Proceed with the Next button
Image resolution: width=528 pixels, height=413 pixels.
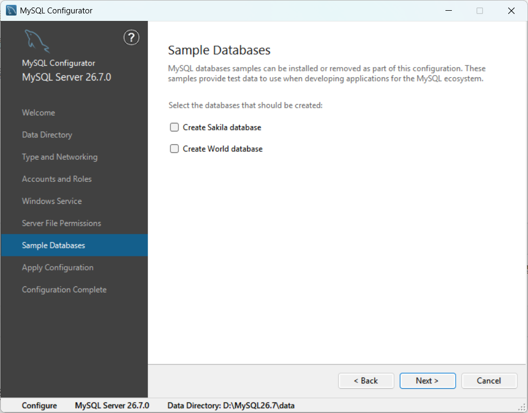(428, 381)
